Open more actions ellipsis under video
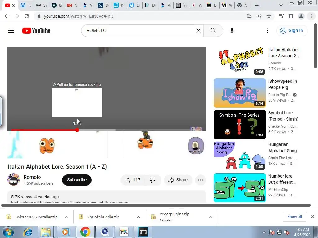The image size is (318, 238). (x=201, y=180)
